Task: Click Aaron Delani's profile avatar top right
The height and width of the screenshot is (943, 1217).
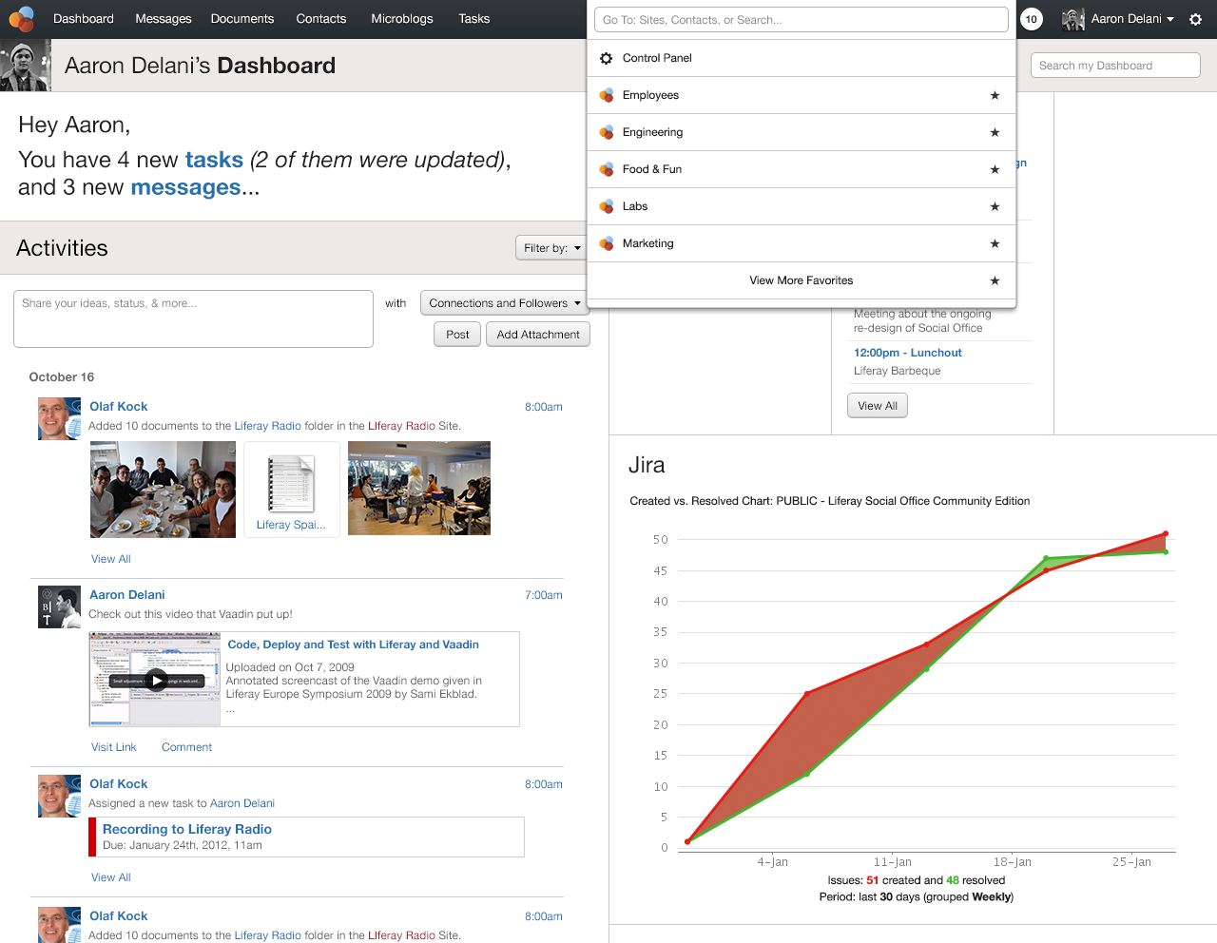Action: tap(1072, 18)
